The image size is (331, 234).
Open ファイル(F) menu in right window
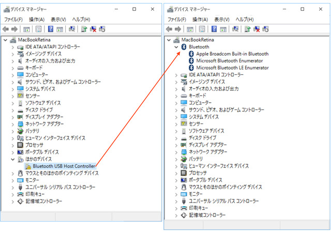pyautogui.click(x=177, y=20)
